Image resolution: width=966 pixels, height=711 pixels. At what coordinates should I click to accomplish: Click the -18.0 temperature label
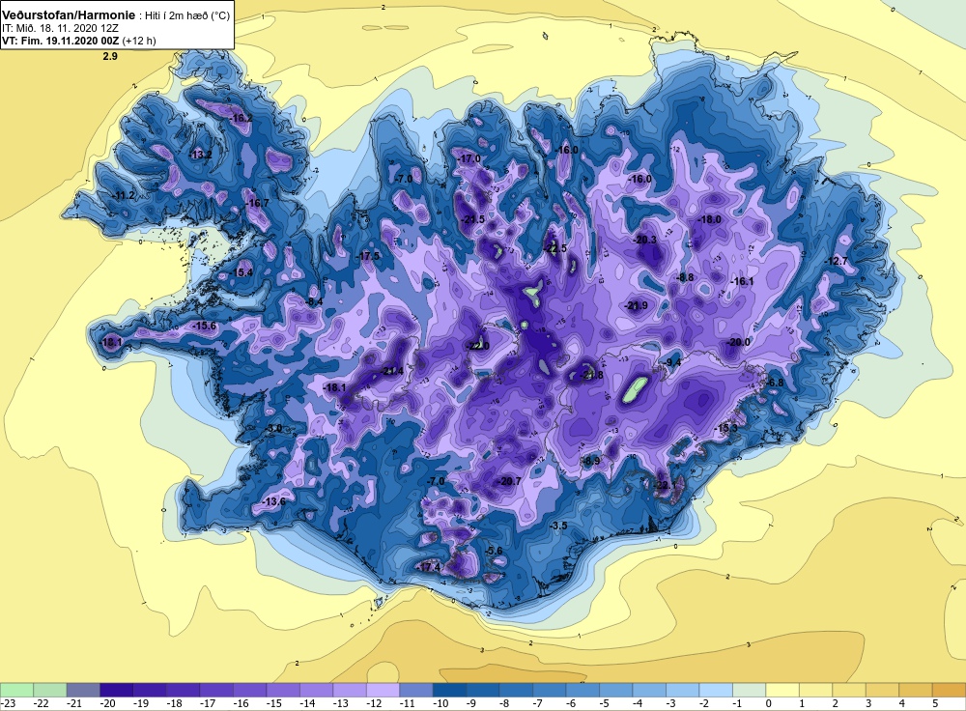[709, 219]
